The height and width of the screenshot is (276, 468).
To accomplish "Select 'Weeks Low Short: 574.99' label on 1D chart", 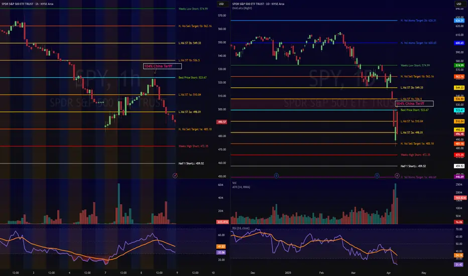I will click(415, 65).
